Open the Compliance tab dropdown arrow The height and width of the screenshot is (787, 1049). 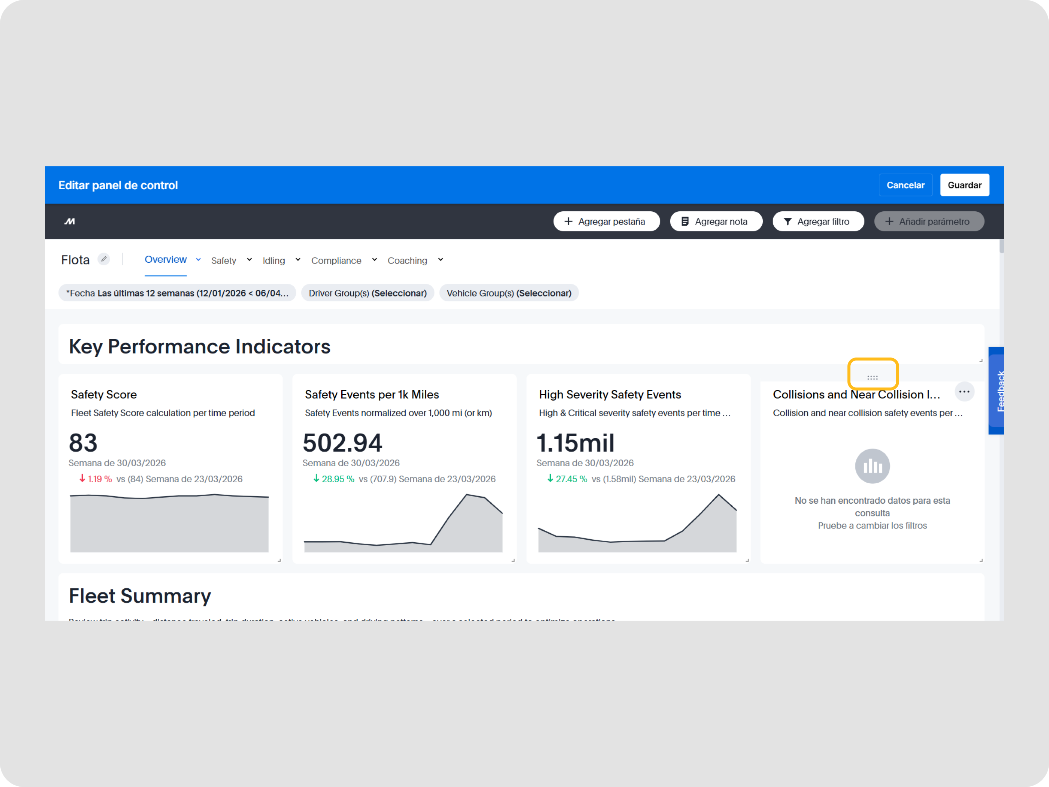374,259
